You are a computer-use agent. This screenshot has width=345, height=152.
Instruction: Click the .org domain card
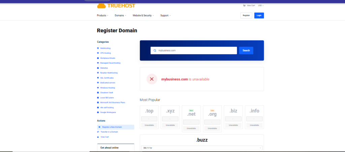tap(212, 119)
